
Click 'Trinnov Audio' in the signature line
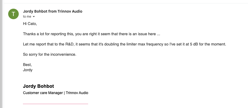click(x=77, y=93)
